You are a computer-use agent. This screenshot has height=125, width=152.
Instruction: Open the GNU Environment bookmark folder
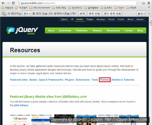point(40,8)
